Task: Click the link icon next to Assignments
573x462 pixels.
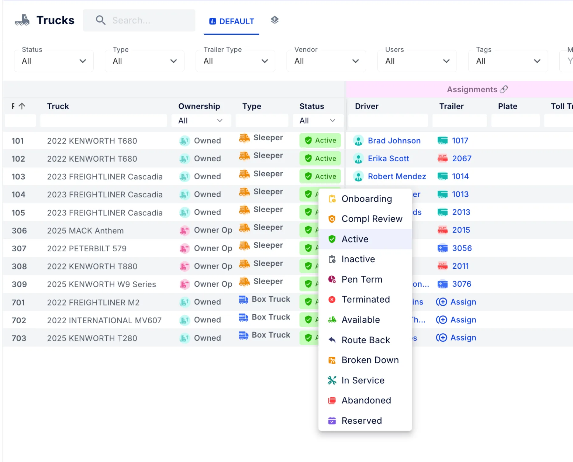Action: (504, 89)
